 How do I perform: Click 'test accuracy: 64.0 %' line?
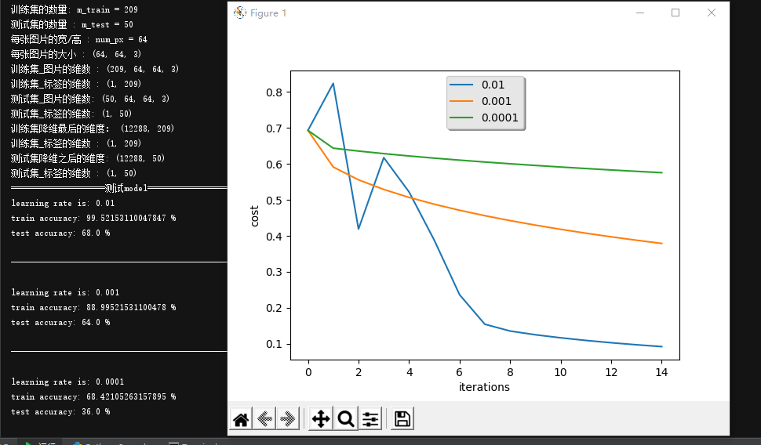(60, 322)
